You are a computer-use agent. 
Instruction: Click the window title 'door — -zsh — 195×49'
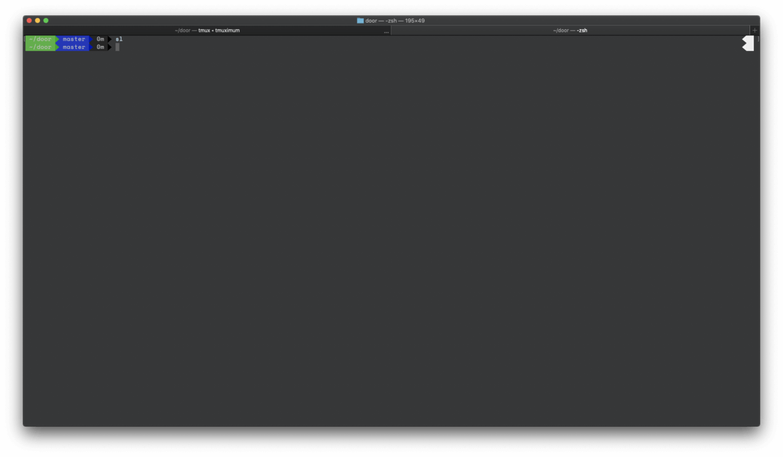[x=395, y=20]
